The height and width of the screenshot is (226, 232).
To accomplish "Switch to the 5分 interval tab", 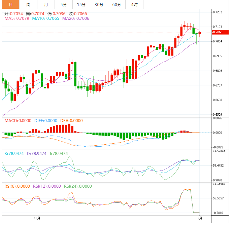I will [64, 4].
